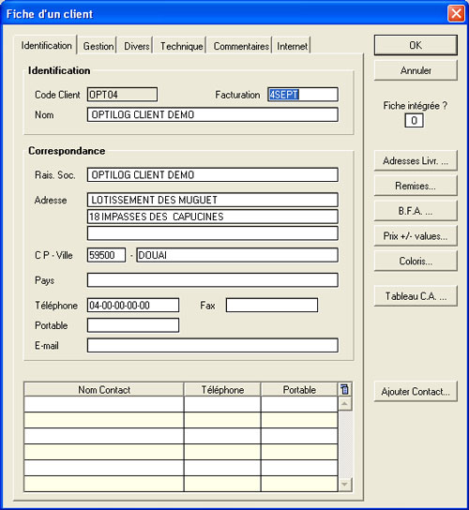
Task: Open the Commentaires tab
Action: (241, 46)
